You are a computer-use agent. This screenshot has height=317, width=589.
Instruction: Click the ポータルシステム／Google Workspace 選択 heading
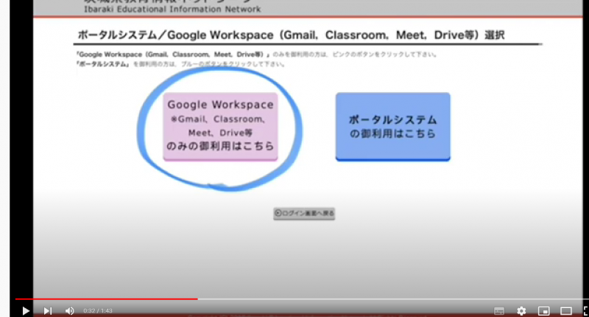coord(291,35)
